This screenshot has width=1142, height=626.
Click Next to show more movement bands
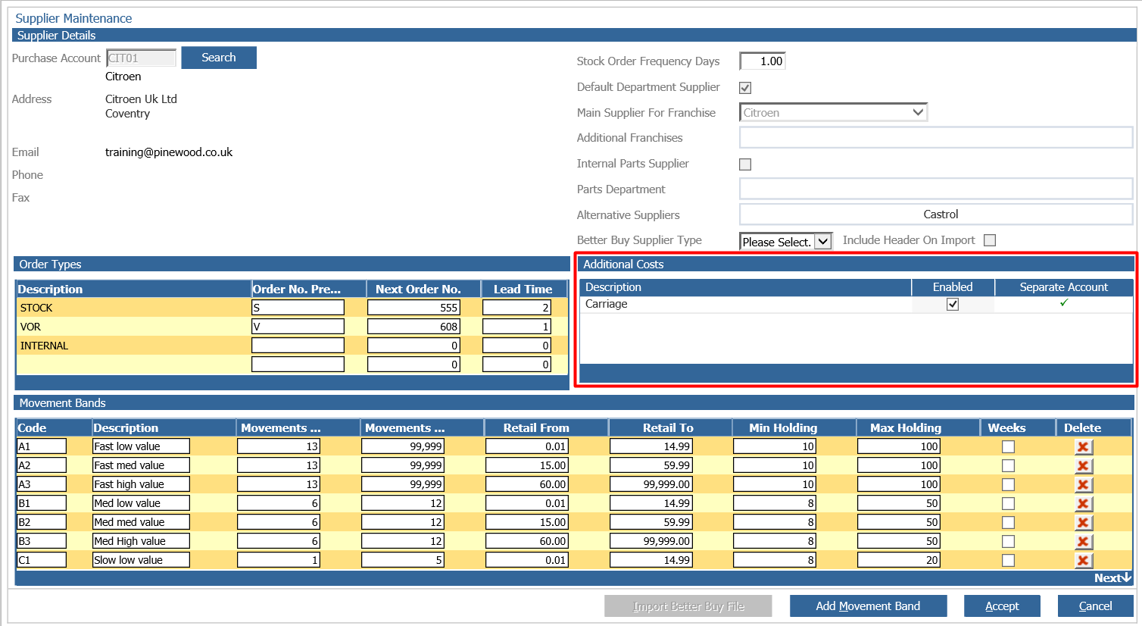click(x=1112, y=578)
